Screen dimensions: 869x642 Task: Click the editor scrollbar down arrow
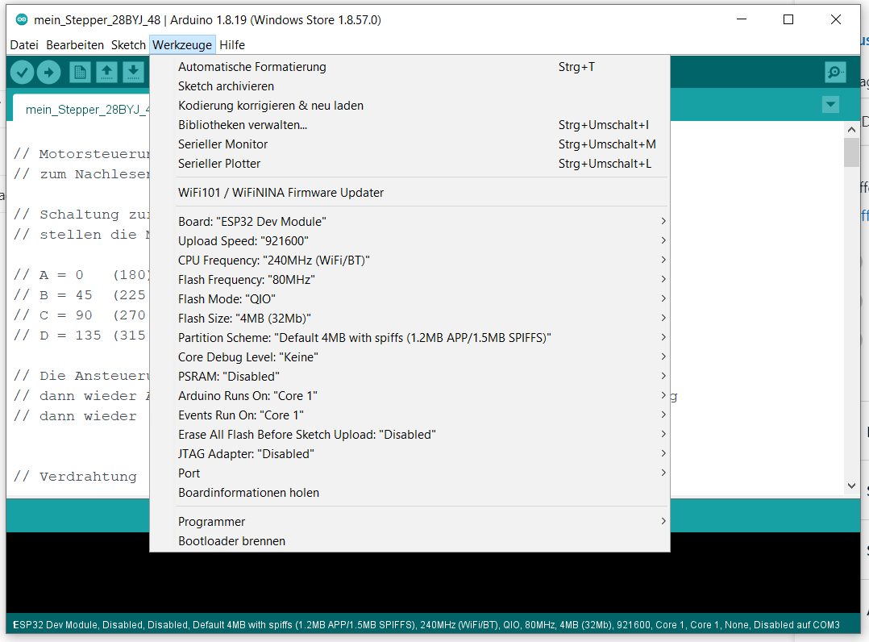852,486
